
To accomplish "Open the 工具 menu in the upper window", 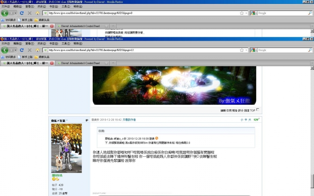I will pos(66,7).
